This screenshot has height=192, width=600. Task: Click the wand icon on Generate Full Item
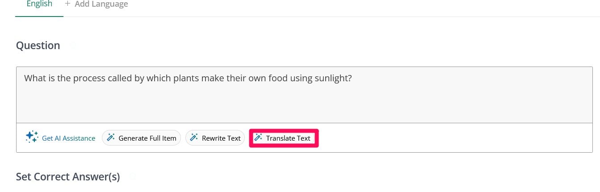(x=111, y=138)
